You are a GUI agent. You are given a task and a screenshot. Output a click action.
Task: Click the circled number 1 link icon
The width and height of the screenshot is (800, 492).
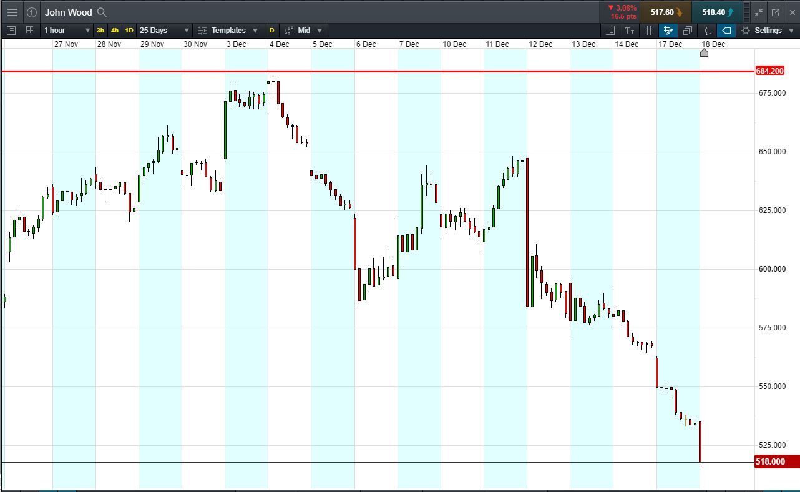(x=32, y=12)
